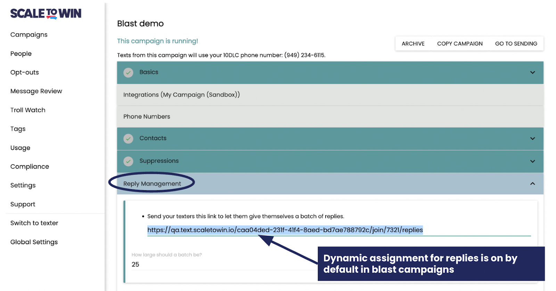Expand the Suppressions section chevron
Viewport: 556px width, 291px height.
tap(532, 161)
